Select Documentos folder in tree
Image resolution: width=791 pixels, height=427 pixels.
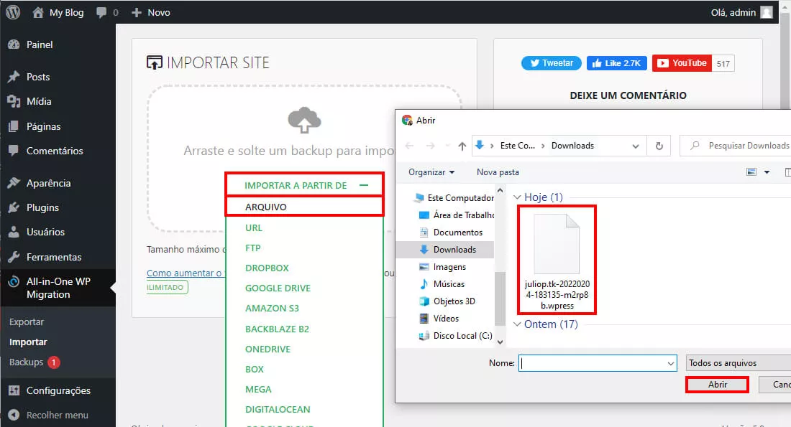click(x=450, y=232)
